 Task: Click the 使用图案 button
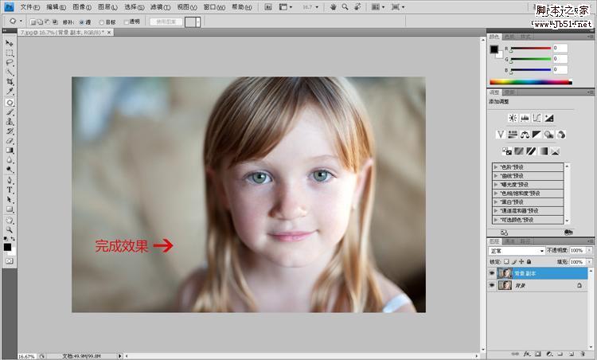166,22
